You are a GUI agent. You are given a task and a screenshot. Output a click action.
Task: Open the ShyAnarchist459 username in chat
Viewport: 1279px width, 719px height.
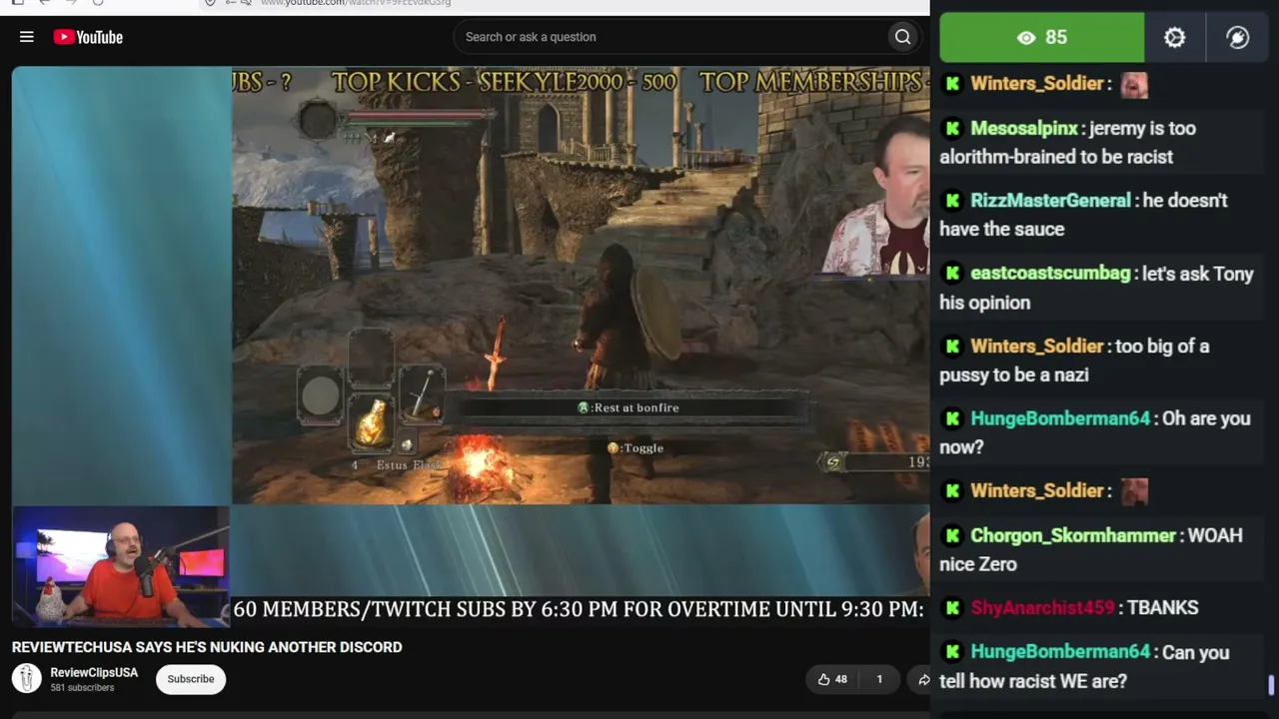click(x=1042, y=607)
